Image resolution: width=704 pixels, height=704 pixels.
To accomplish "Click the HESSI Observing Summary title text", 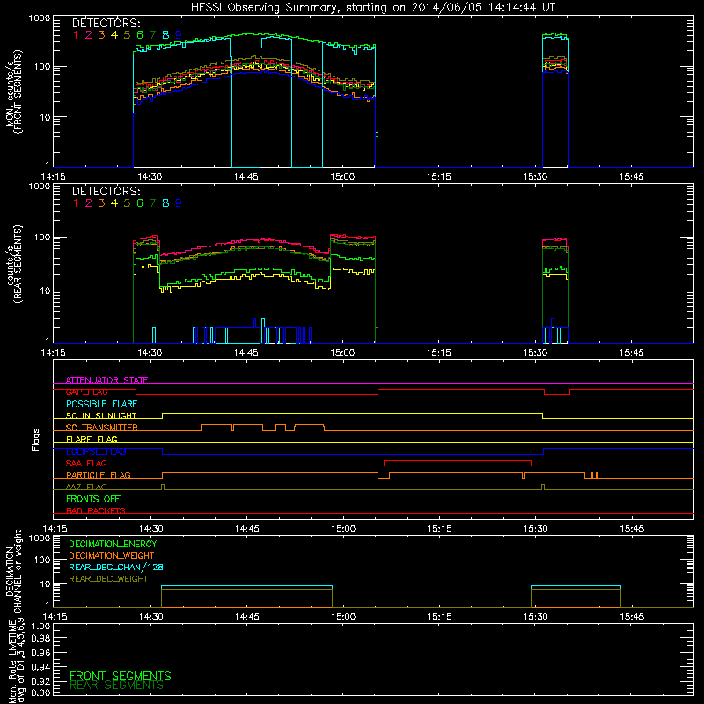I will click(372, 8).
